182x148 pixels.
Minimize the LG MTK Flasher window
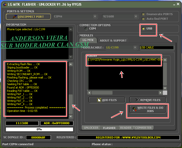point(174,5)
